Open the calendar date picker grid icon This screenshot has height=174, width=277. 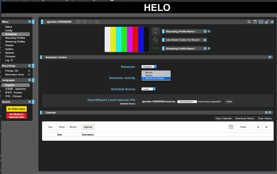coord(231,127)
